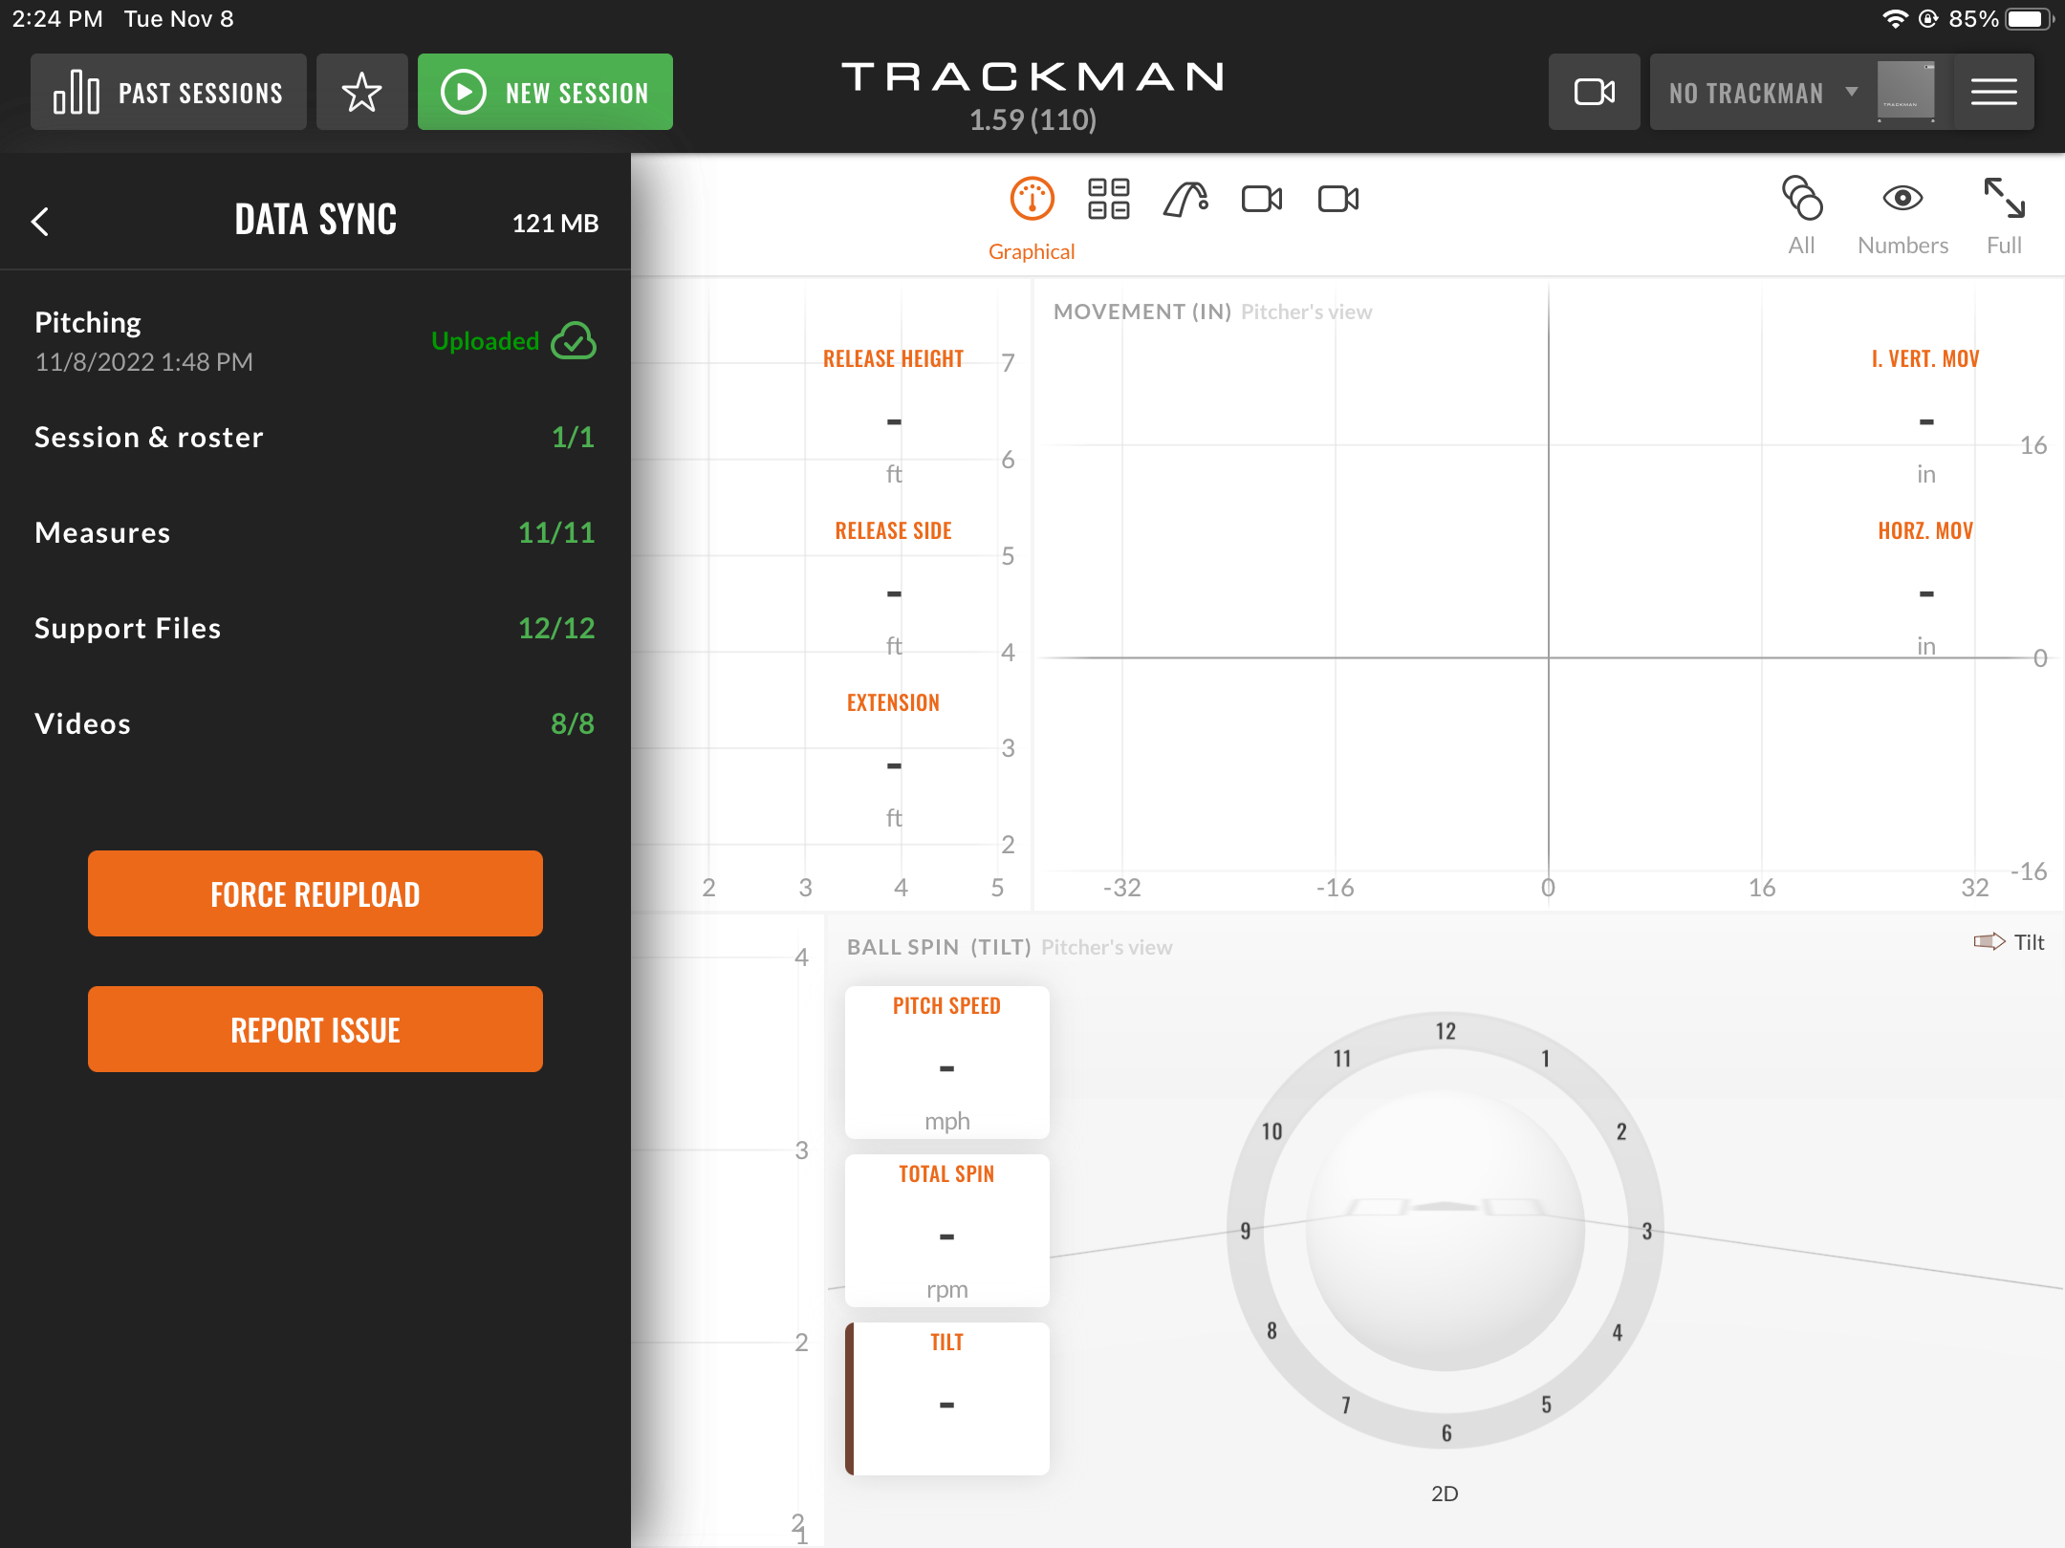Toggle the All pitches overlay
Viewport: 2065px width, 1548px height.
coord(1802,216)
